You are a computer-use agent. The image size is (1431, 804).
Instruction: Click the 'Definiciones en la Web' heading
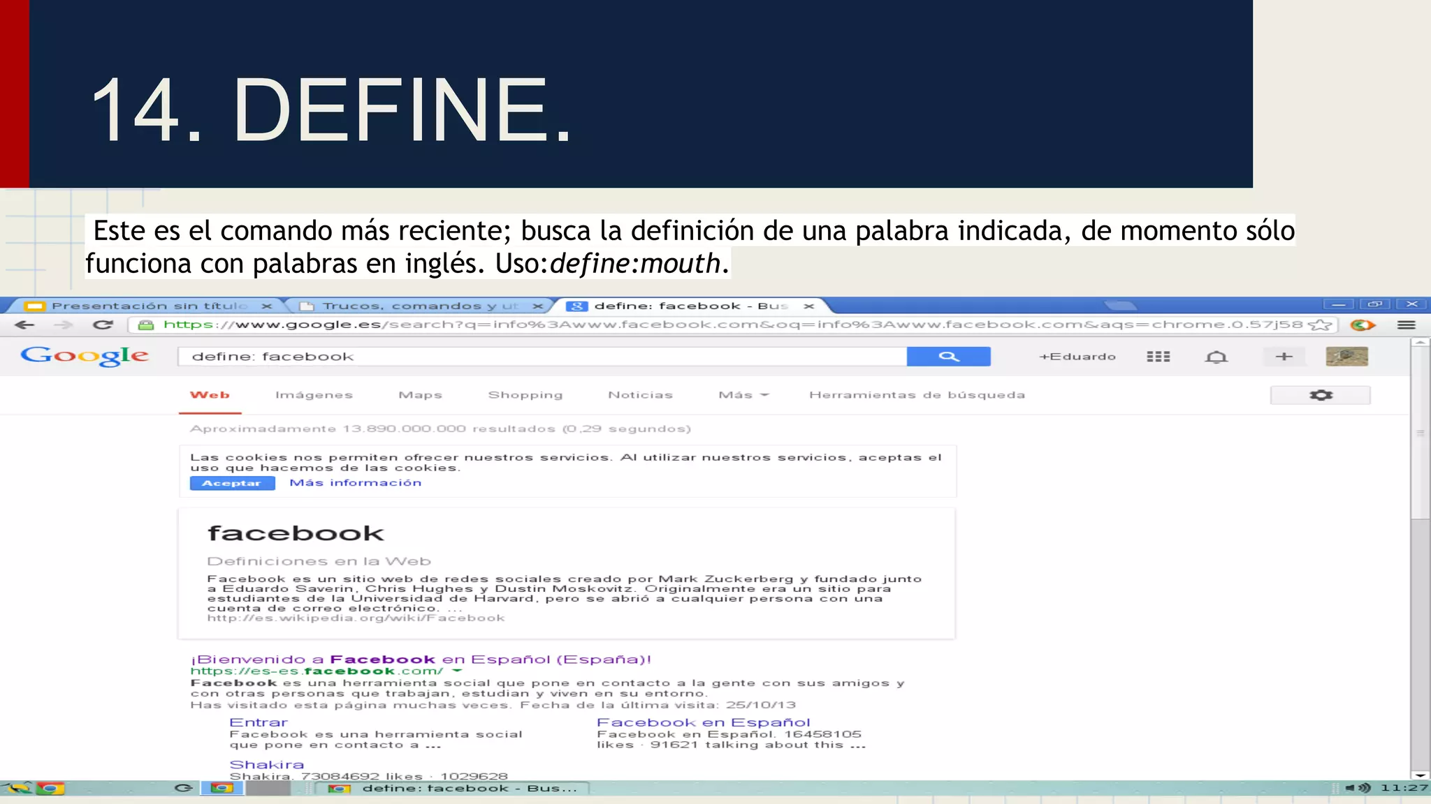(319, 562)
